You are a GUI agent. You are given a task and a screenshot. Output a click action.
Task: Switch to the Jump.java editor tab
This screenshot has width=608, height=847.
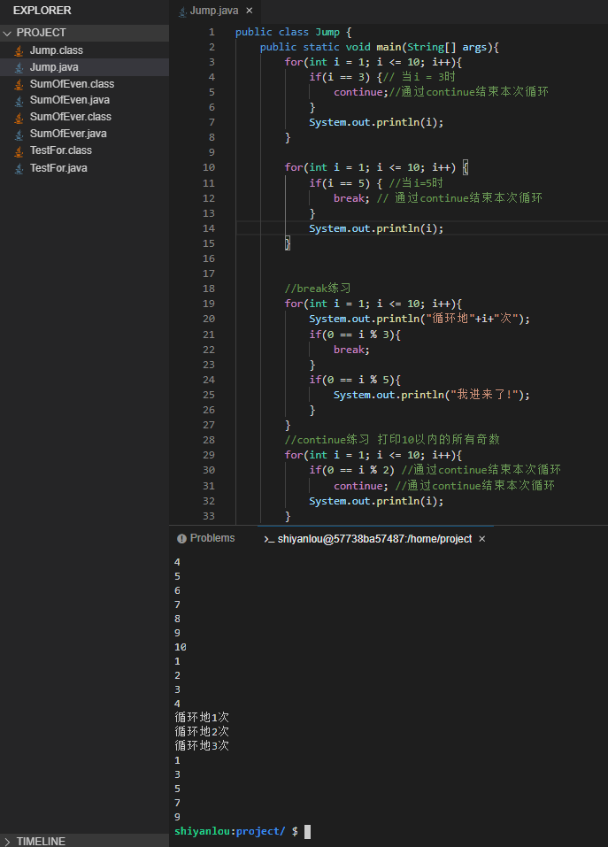[214, 11]
